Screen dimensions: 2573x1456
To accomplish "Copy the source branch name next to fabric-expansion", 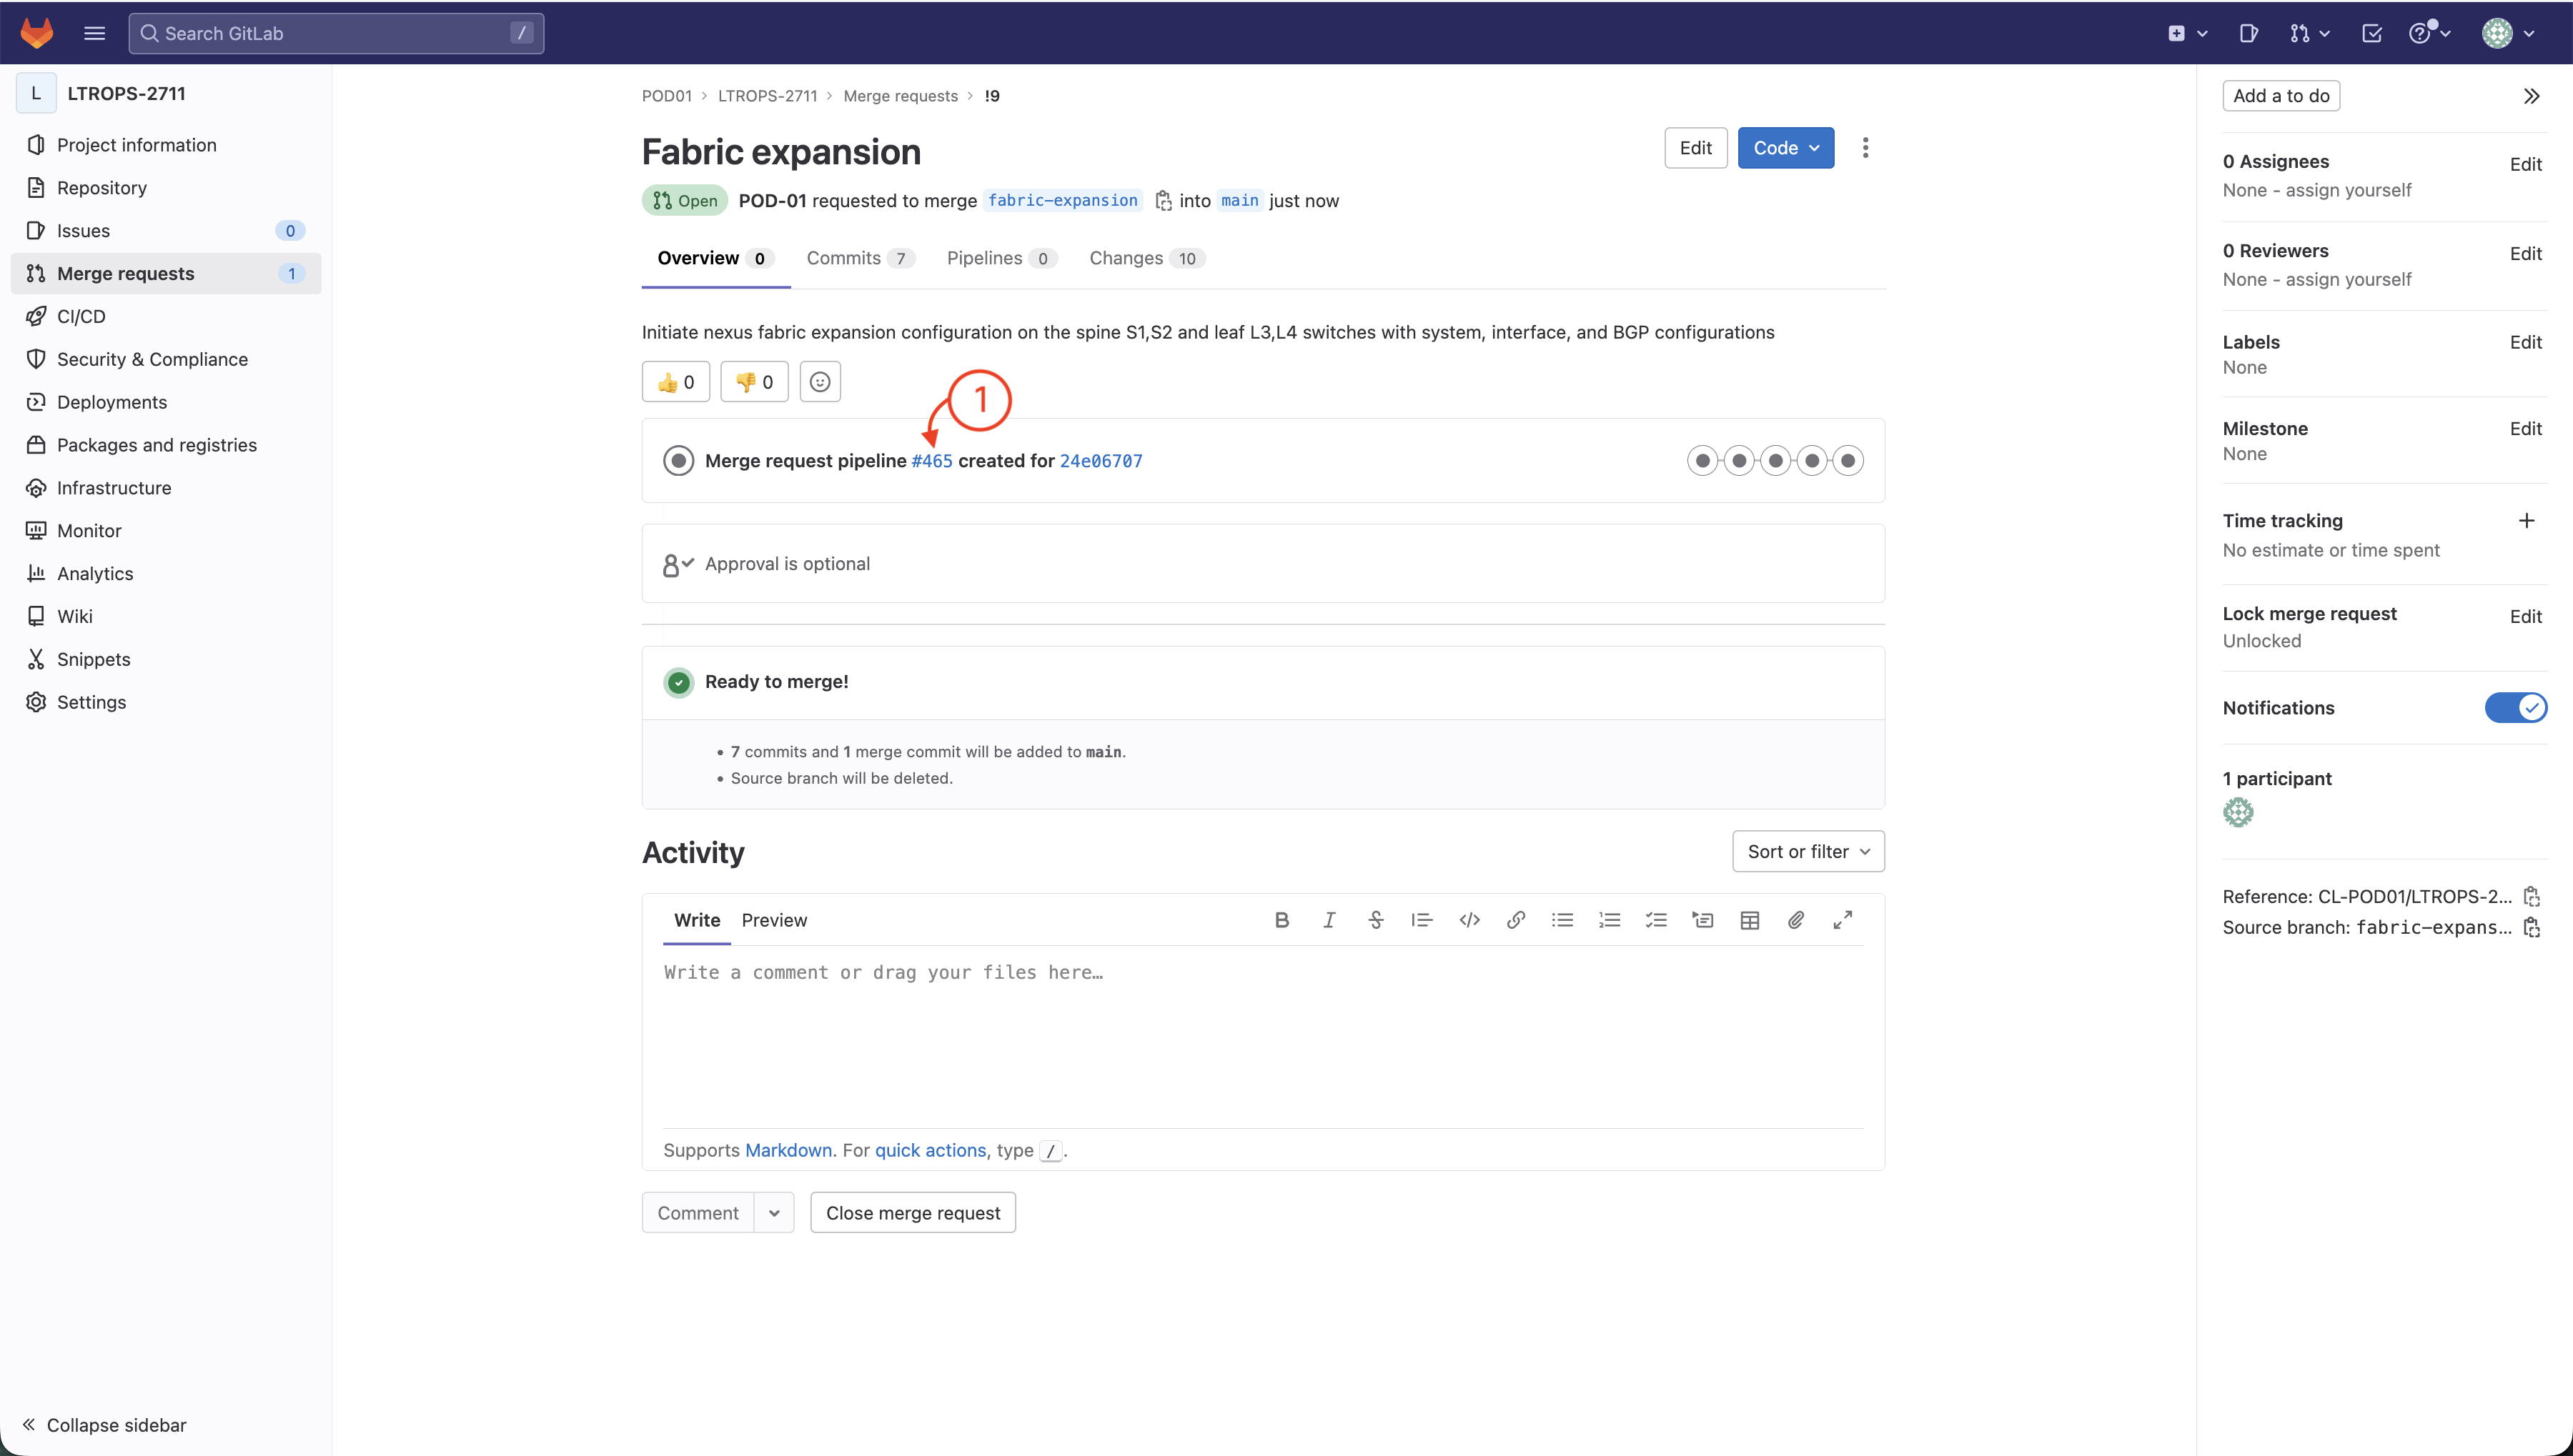I will point(1162,201).
